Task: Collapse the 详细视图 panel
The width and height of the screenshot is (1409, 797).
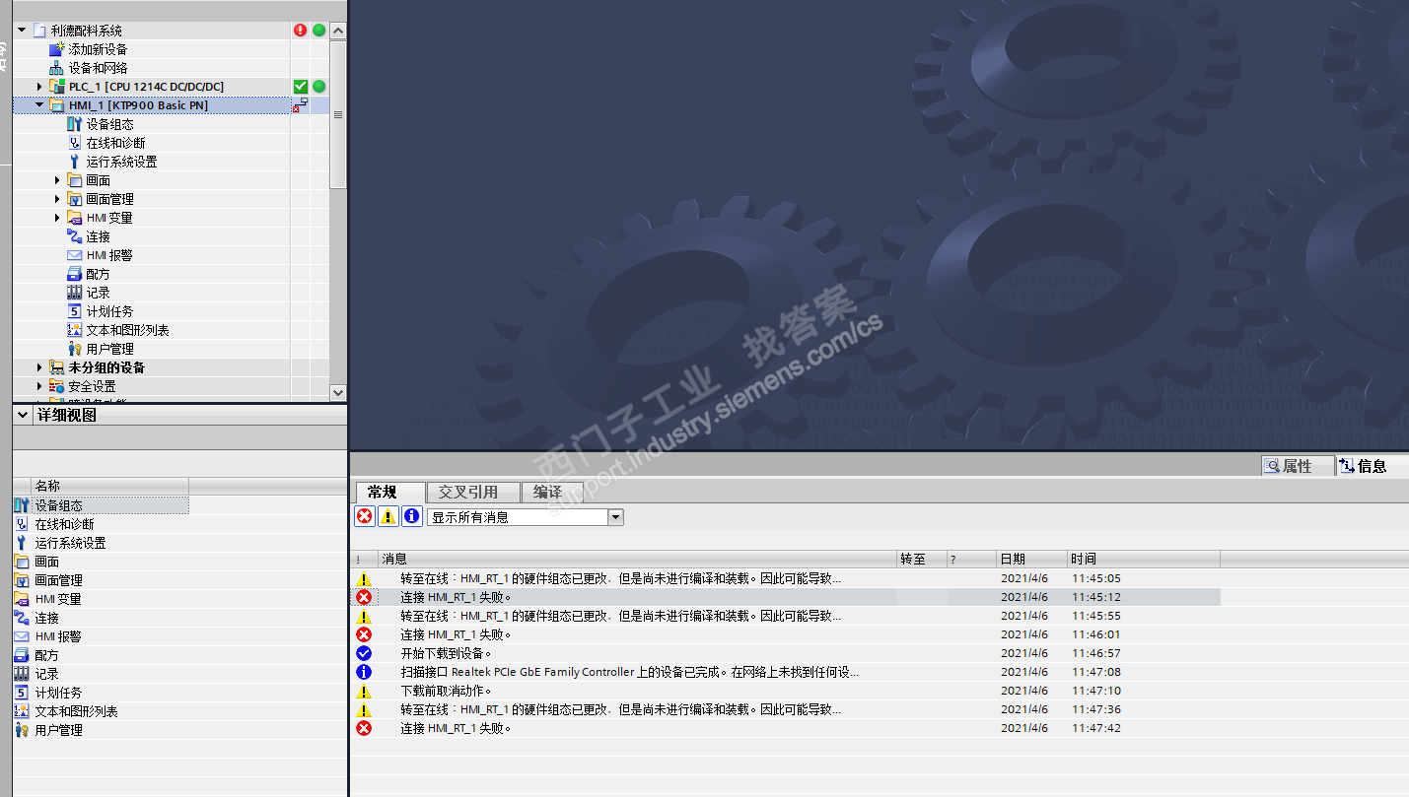Action: [x=23, y=416]
